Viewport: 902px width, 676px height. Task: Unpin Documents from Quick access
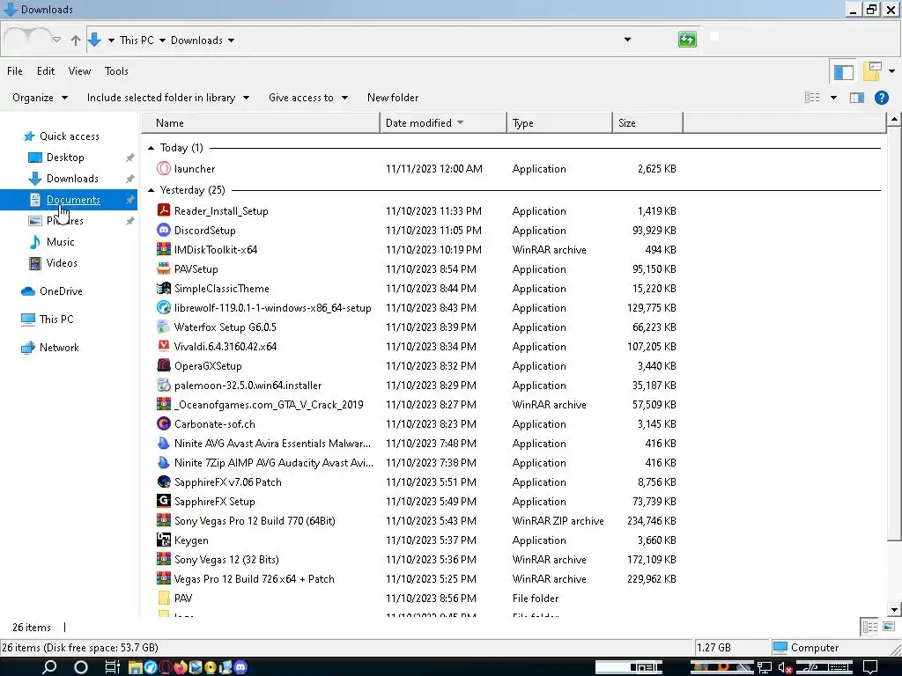[x=130, y=200]
